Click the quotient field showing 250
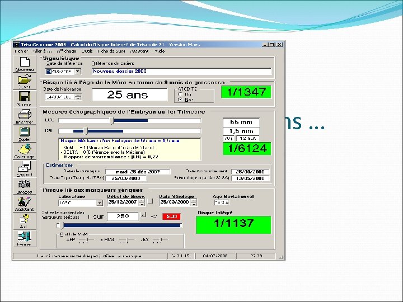 point(123,216)
